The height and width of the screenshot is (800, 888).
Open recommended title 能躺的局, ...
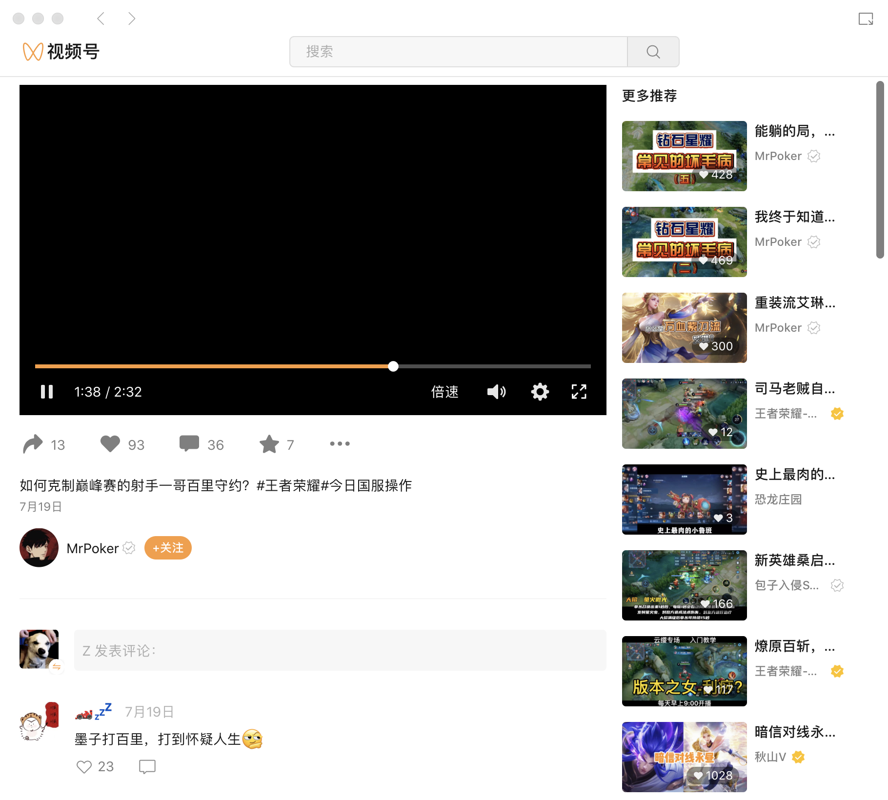(795, 131)
